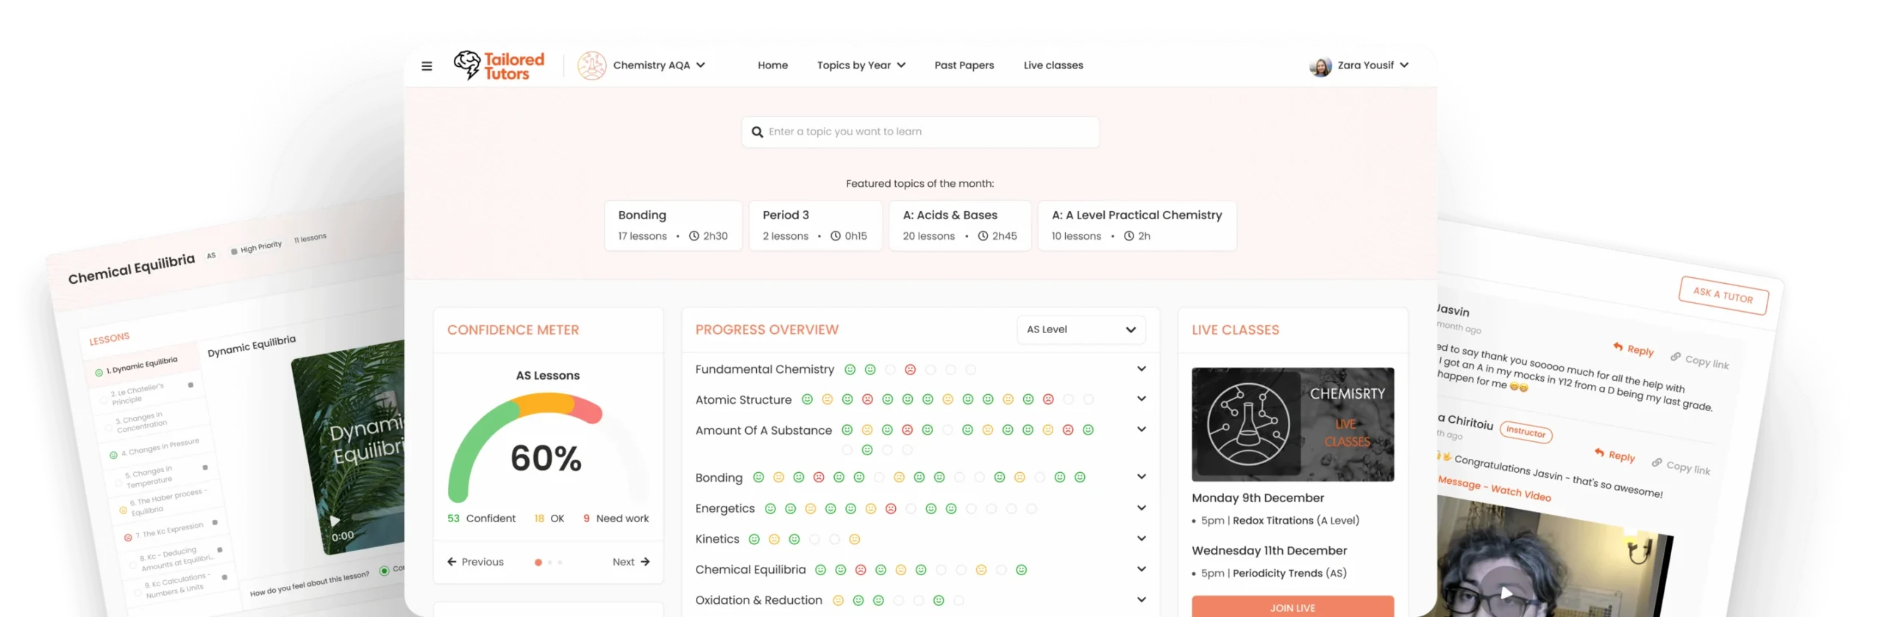Click play icon on Dynamic Equilibria video
This screenshot has width=1883, height=617.
(x=335, y=521)
